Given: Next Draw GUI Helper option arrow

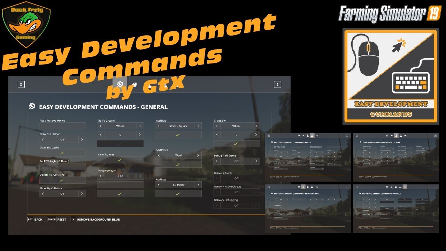Looking at the screenshot, I should (x=82, y=139).
